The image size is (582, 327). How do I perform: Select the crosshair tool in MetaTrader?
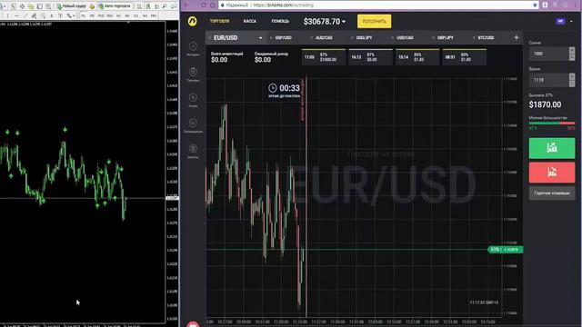tap(22, 6)
